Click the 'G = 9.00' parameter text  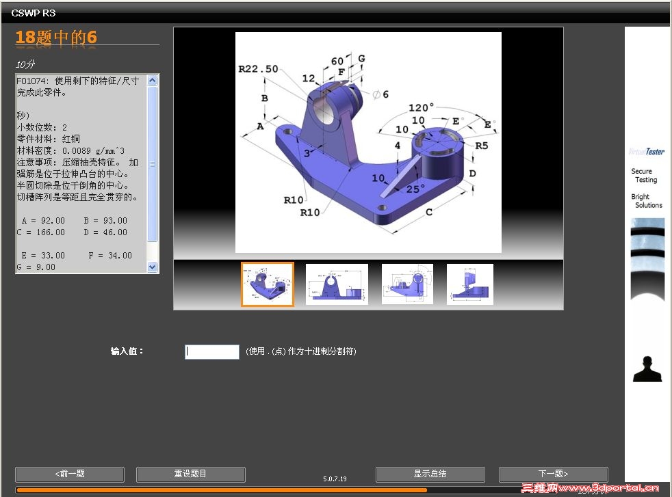point(36,267)
